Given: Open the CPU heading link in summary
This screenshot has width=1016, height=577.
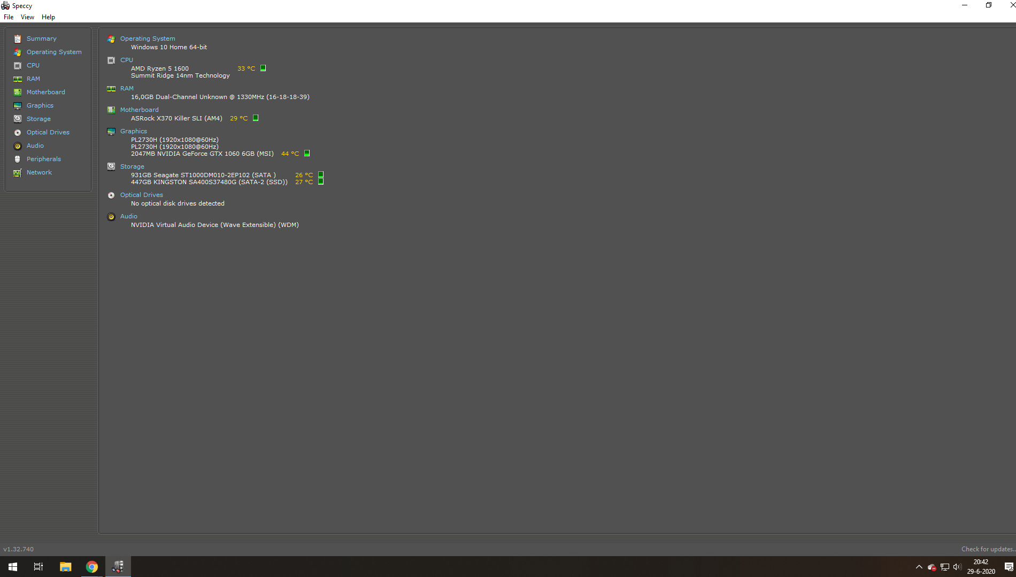Looking at the screenshot, I should click(127, 60).
